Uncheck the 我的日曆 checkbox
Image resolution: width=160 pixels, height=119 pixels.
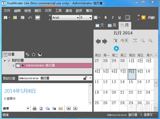click(x=9, y=61)
